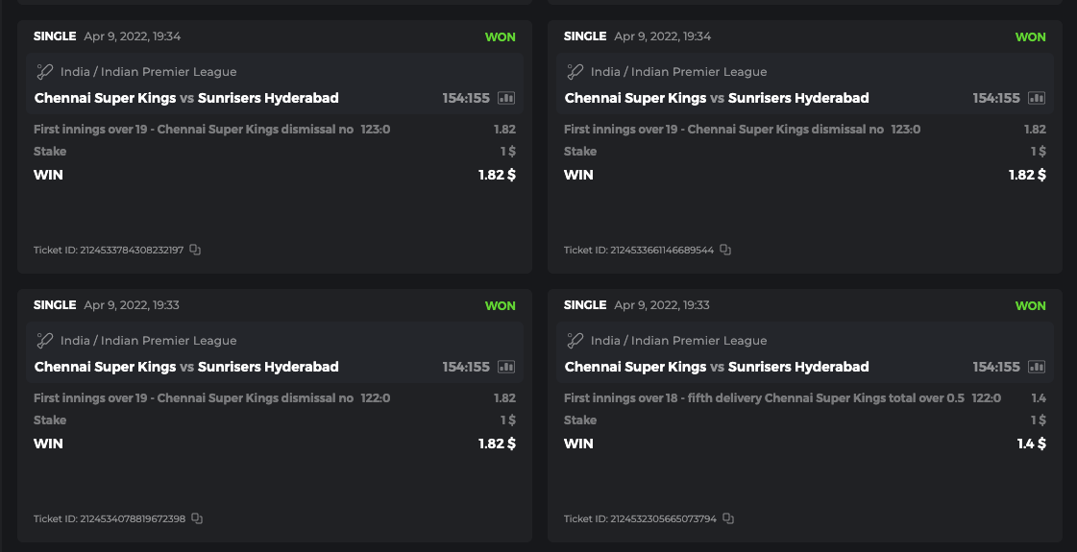1077x552 pixels.
Task: Open Chennai Super Kings match in top-right card
Action: pos(636,98)
